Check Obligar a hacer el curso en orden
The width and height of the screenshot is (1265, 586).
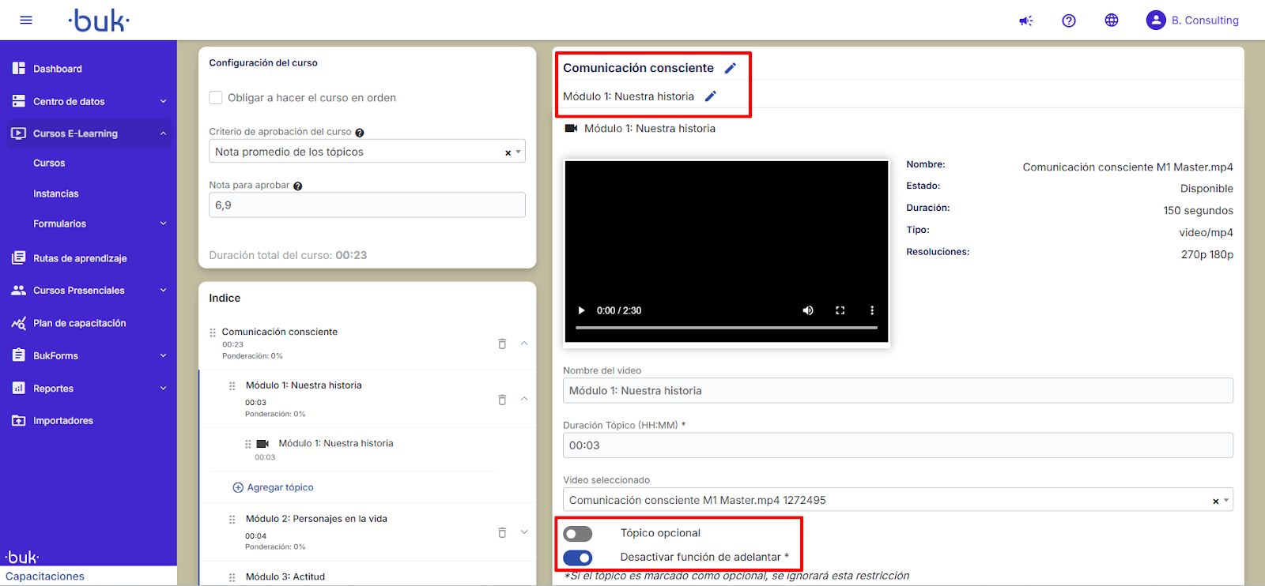click(x=216, y=98)
